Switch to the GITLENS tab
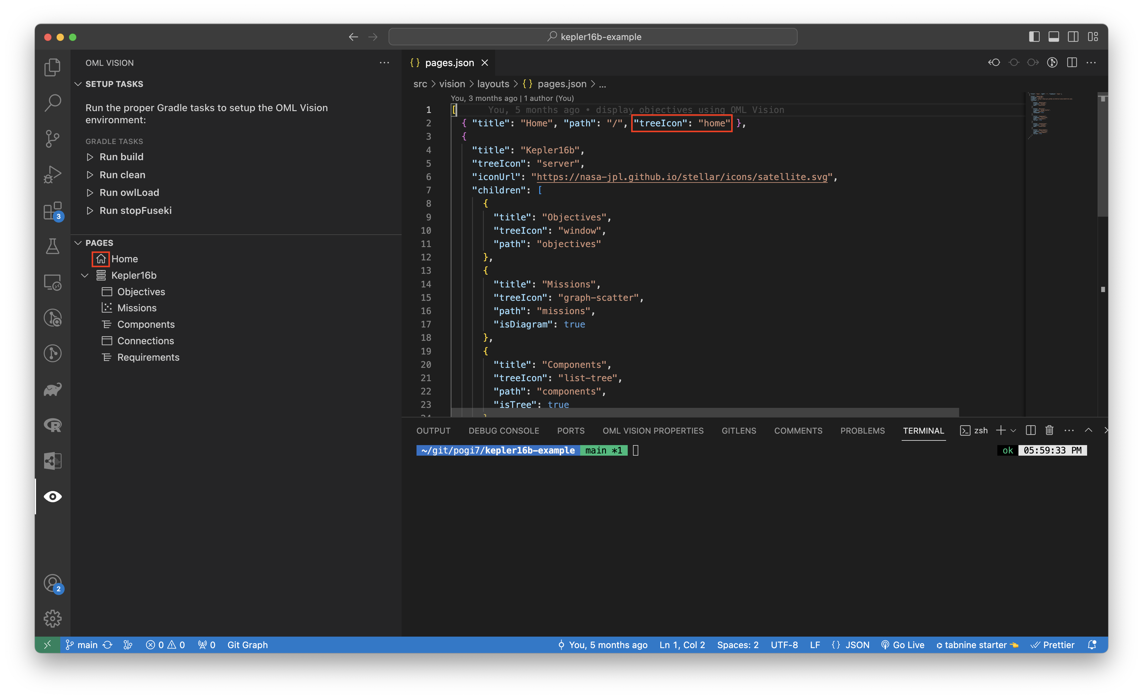 click(x=739, y=431)
